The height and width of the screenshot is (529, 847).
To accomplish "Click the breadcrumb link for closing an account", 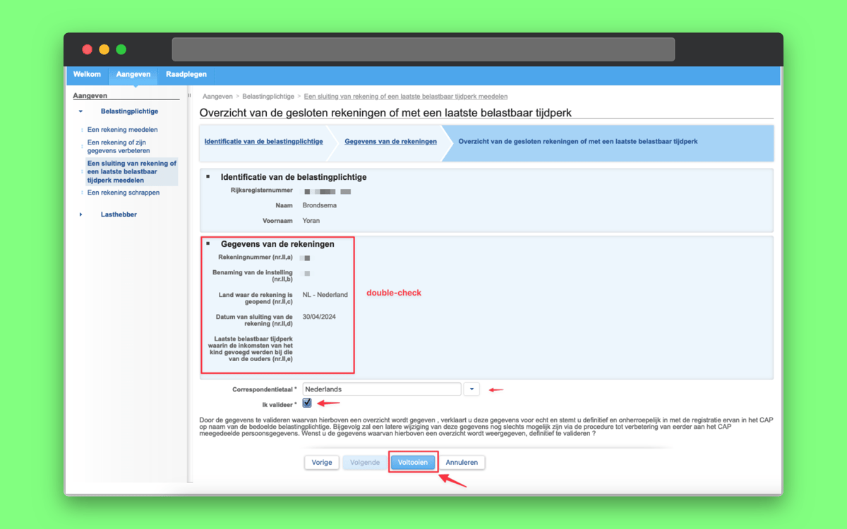I will (x=405, y=97).
